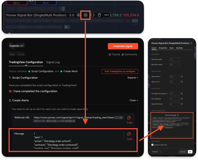Select the Properties tab in settings dialog
This screenshot has height=160, width=198.
pos(163,48)
